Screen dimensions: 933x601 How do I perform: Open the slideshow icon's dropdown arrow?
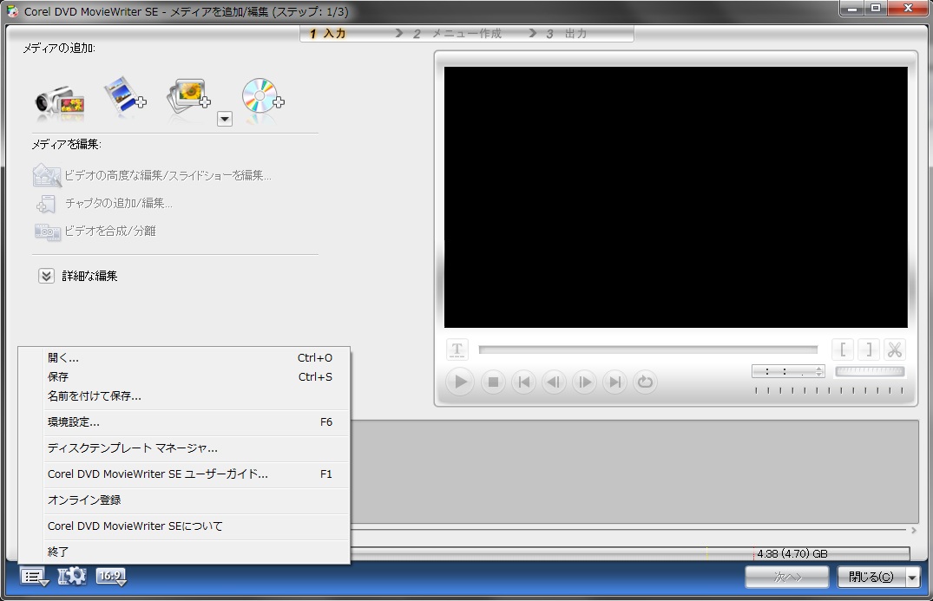(x=224, y=119)
